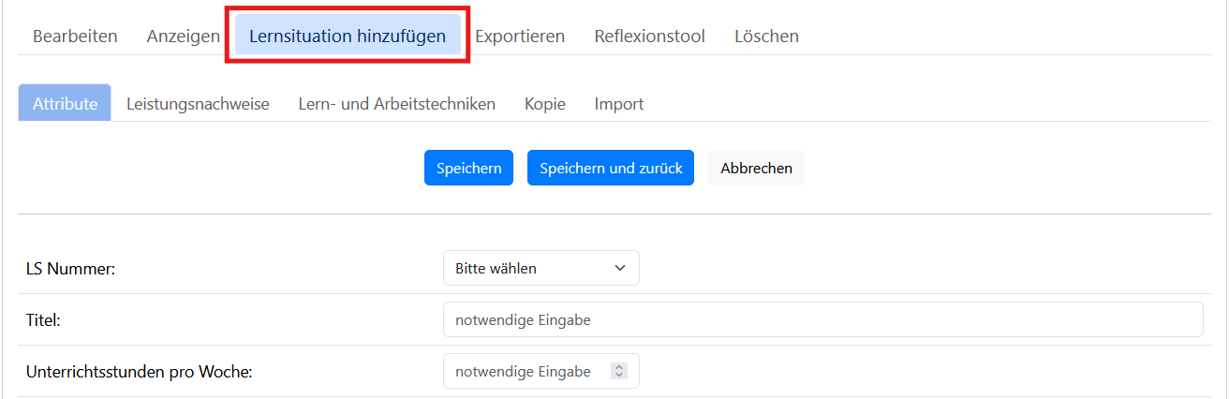
Task: Click the Unterrichtsstunden pro Woche field
Action: [x=540, y=371]
